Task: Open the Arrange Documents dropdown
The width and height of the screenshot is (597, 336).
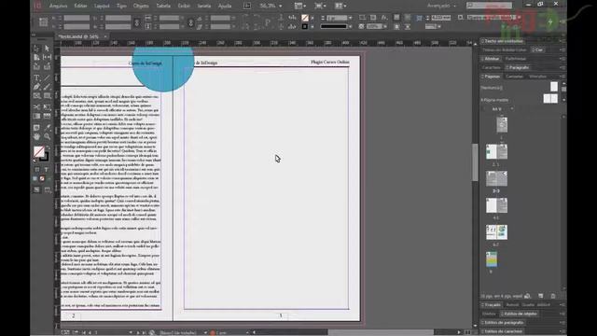Action: [x=340, y=6]
